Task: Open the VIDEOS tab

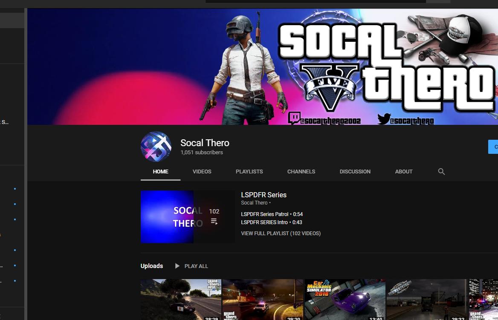Action: click(x=202, y=171)
